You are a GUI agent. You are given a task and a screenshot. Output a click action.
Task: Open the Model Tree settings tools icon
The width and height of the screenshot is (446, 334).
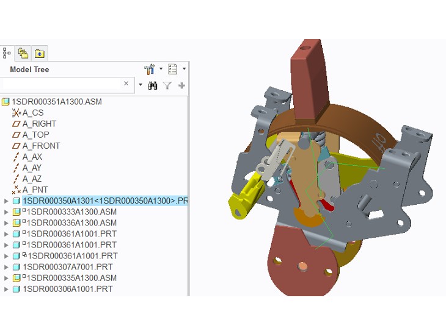(x=149, y=69)
